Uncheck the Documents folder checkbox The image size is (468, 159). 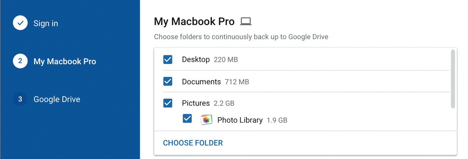(x=168, y=81)
